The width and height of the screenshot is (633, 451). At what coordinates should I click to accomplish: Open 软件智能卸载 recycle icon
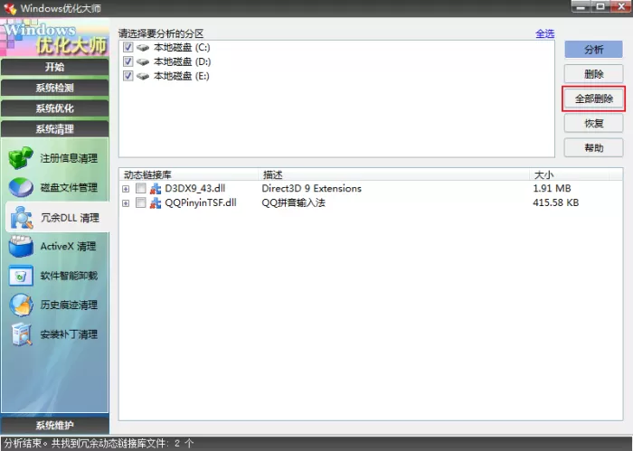(x=21, y=276)
